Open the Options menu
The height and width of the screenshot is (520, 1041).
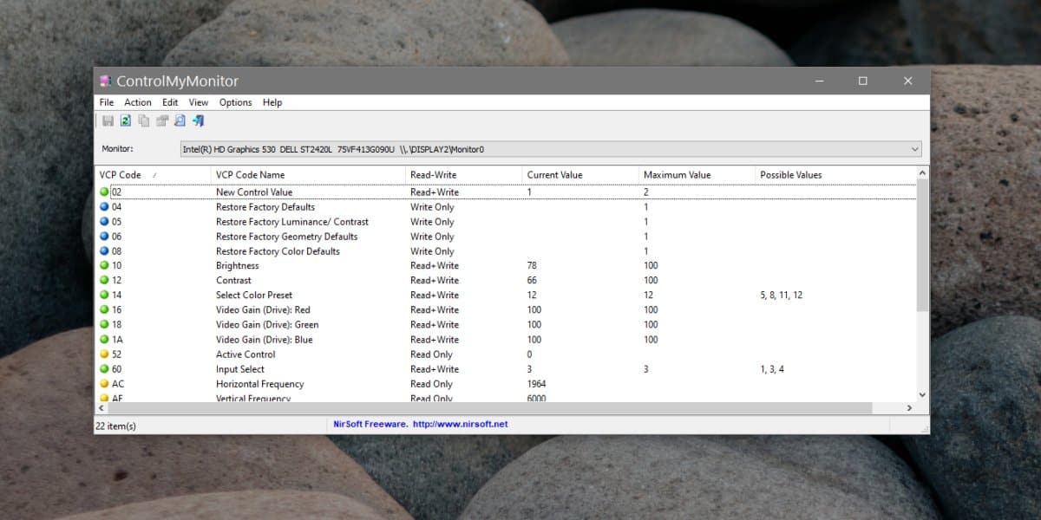(x=235, y=101)
